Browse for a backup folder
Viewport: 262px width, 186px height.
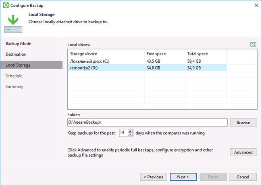tap(243, 123)
